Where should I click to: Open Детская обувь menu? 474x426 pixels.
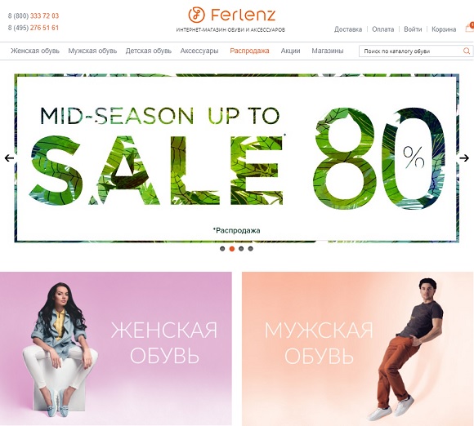click(149, 51)
